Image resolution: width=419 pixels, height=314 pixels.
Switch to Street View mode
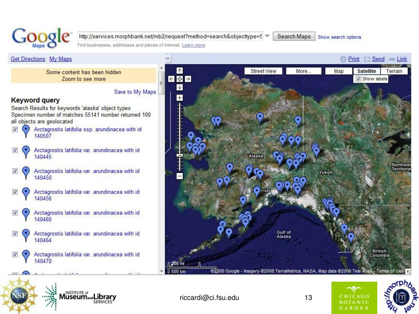click(263, 71)
